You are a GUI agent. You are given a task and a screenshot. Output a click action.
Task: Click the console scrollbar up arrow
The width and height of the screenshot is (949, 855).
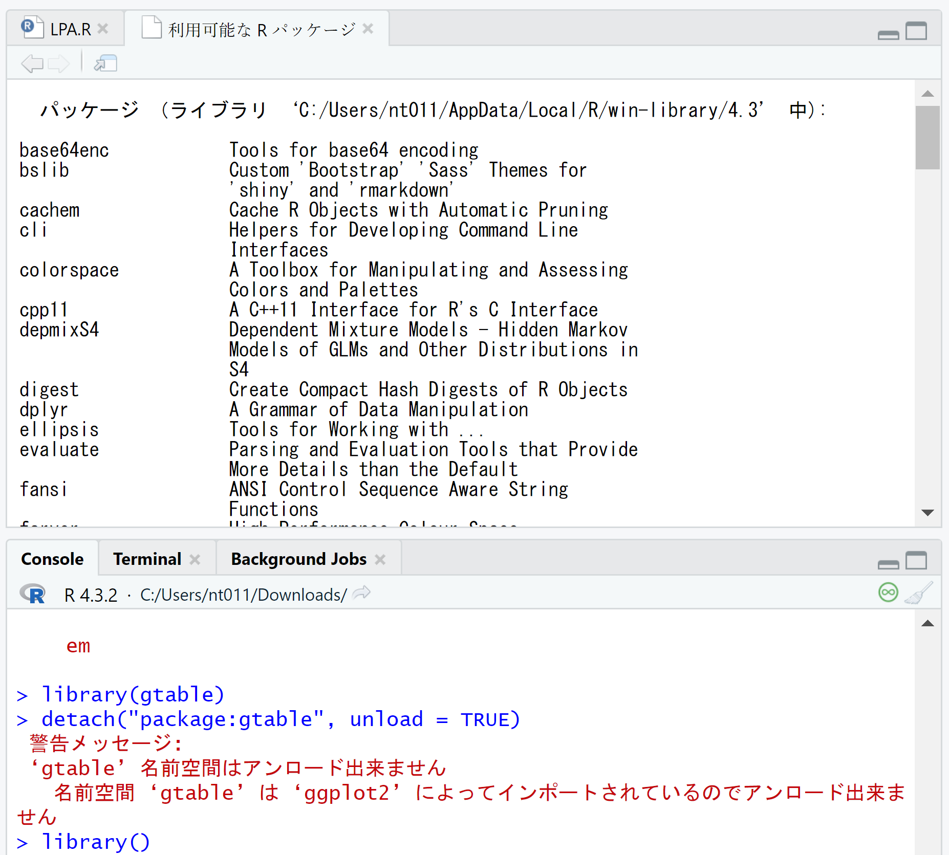928,623
